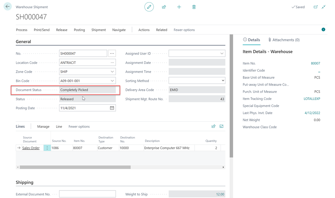Click row options dots for Sales Order

[47, 148]
